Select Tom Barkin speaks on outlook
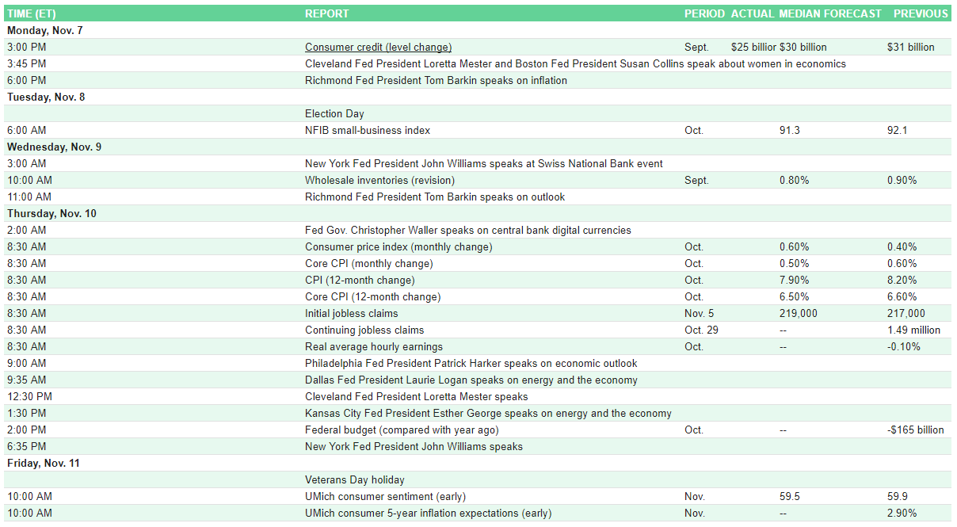This screenshot has height=527, width=957. click(435, 197)
